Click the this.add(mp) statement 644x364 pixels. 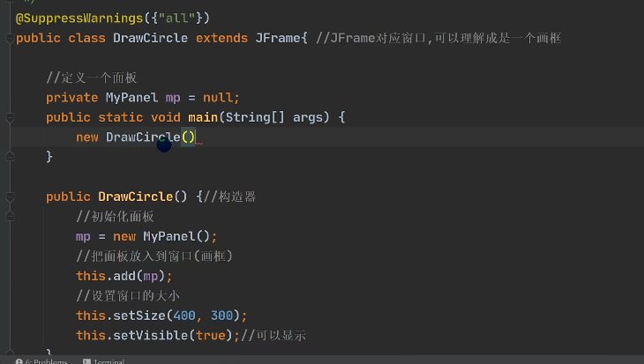(x=124, y=276)
